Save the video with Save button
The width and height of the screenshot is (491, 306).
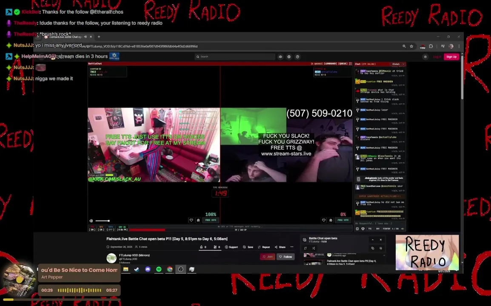(x=248, y=247)
